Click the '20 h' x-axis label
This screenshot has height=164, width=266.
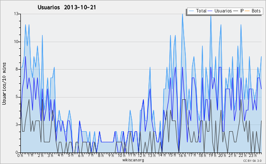click(222, 156)
